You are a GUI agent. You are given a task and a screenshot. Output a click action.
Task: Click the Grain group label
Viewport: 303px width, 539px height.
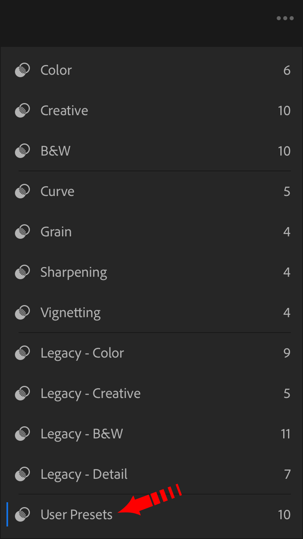click(x=56, y=232)
